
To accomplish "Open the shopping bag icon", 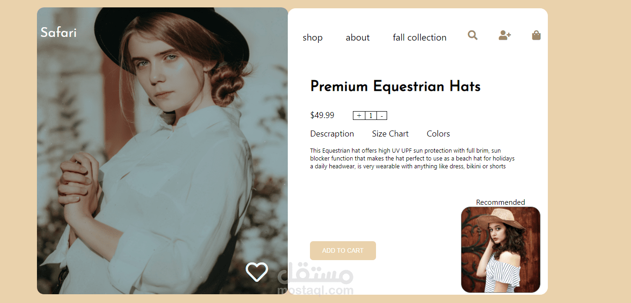I will click(x=536, y=35).
